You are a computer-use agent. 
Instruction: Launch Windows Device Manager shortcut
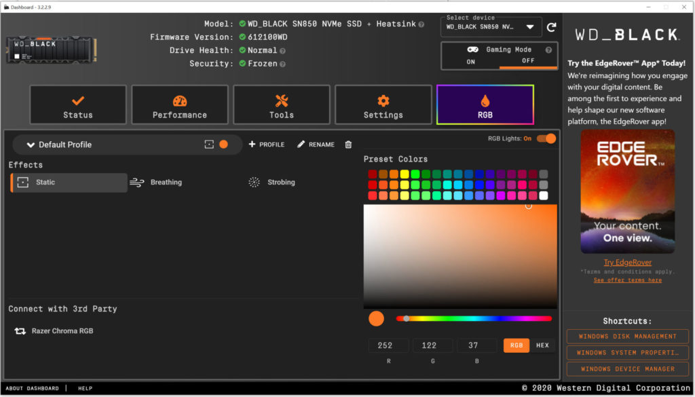[628, 369]
